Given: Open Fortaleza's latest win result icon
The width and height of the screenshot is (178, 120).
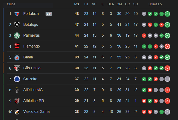Looking at the screenshot, I should (x=167, y=14).
